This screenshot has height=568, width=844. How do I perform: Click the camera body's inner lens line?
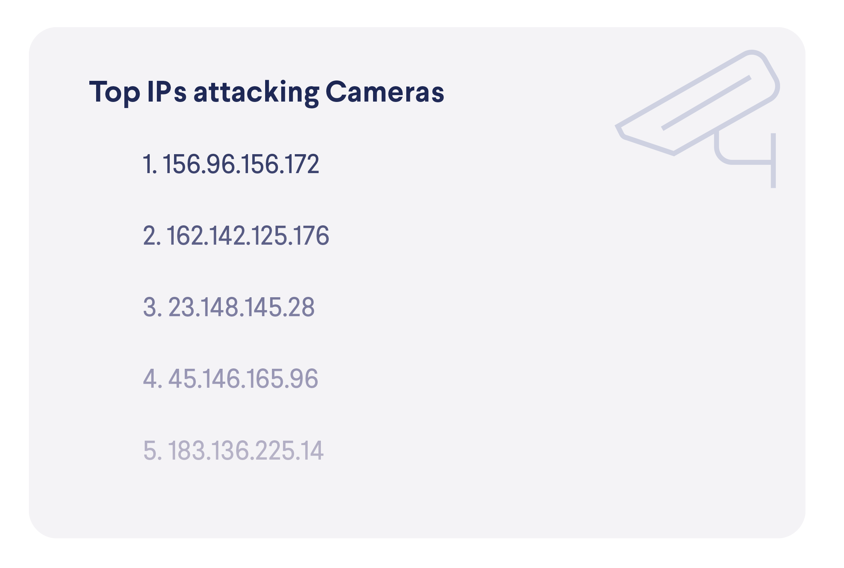[706, 103]
